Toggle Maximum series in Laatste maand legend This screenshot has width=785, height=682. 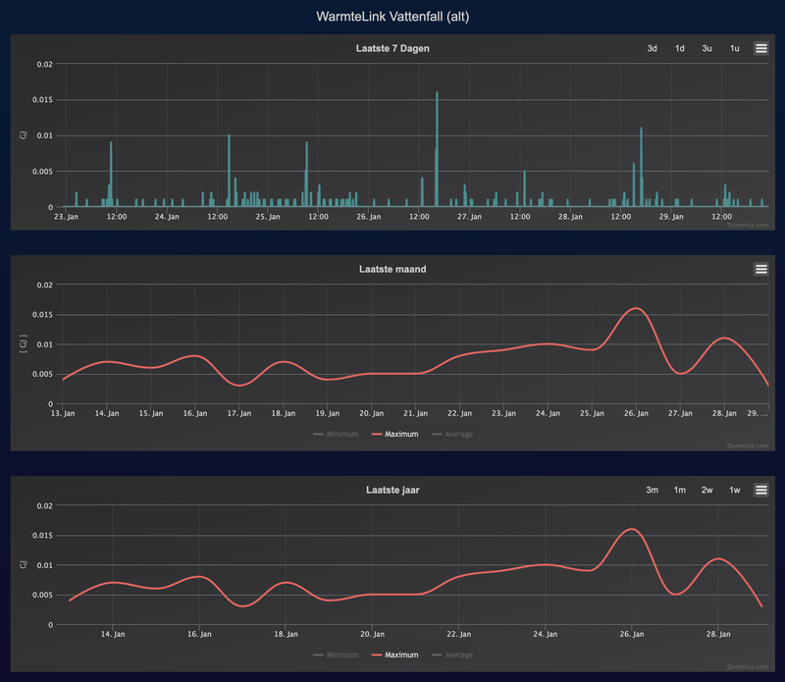coord(395,434)
